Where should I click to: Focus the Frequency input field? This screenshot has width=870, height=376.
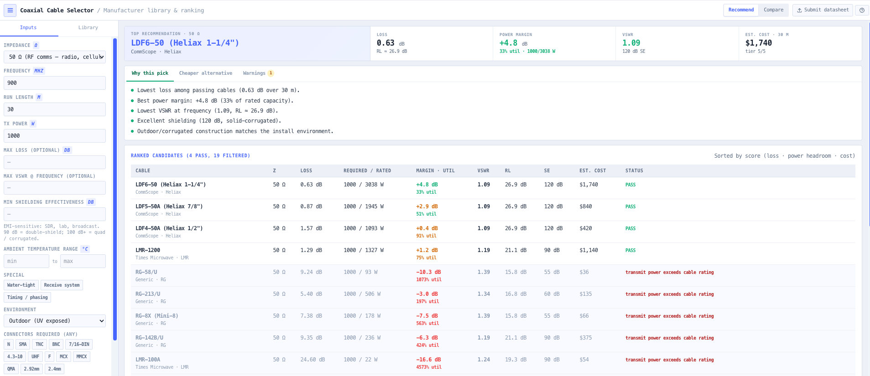click(x=55, y=83)
